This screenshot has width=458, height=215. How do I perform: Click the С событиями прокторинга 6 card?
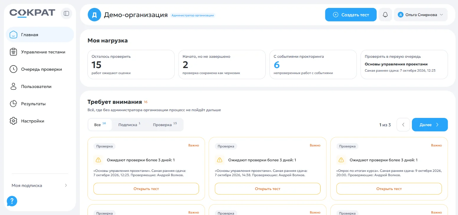pos(313,65)
